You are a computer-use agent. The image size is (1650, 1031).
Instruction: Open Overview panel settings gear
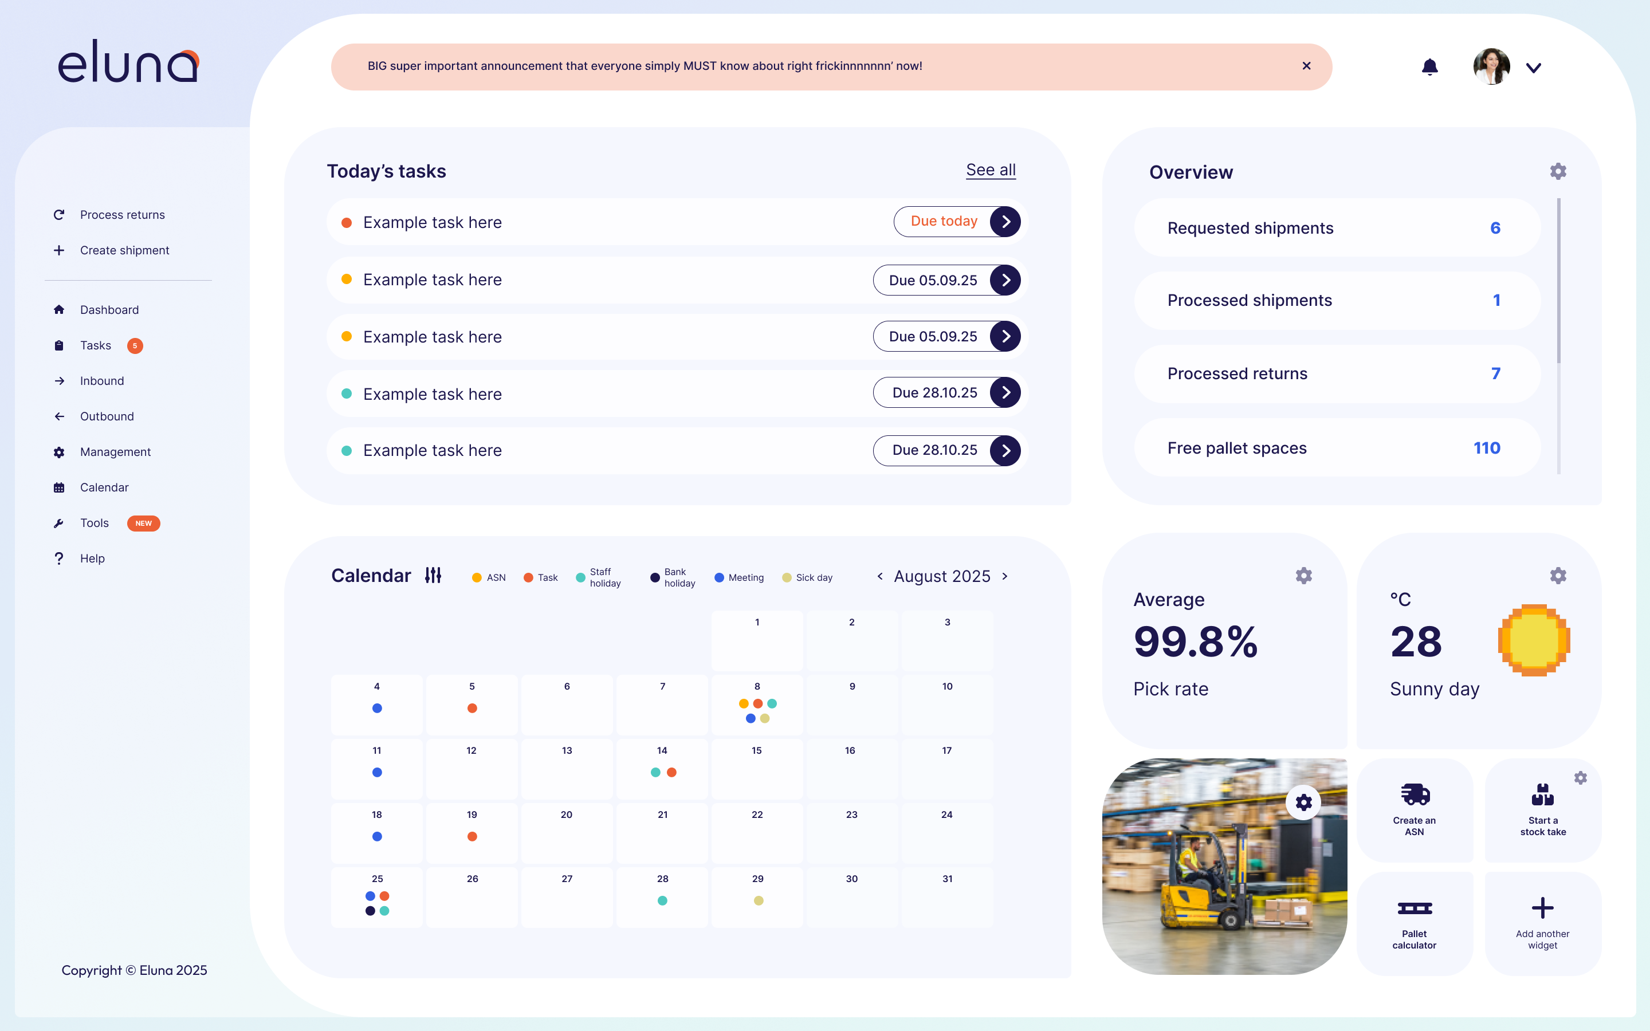1558,171
